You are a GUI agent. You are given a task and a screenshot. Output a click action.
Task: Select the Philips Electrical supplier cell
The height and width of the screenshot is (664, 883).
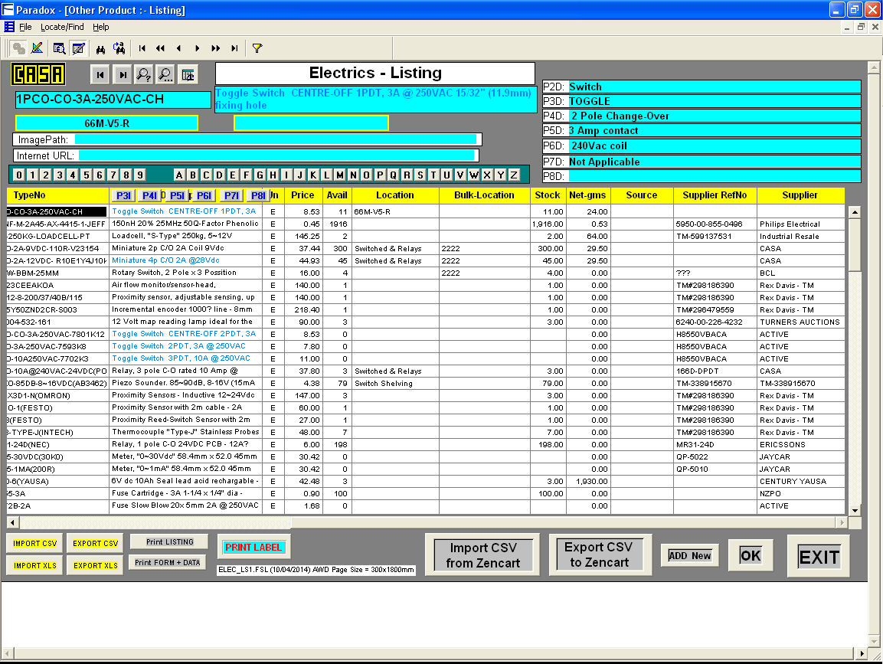pyautogui.click(x=800, y=224)
